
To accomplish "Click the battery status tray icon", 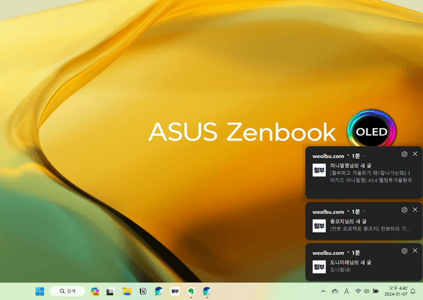I will point(375,291).
